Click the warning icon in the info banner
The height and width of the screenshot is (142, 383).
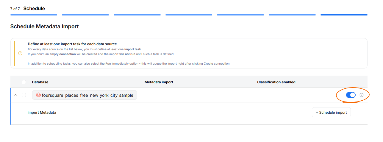click(x=20, y=53)
